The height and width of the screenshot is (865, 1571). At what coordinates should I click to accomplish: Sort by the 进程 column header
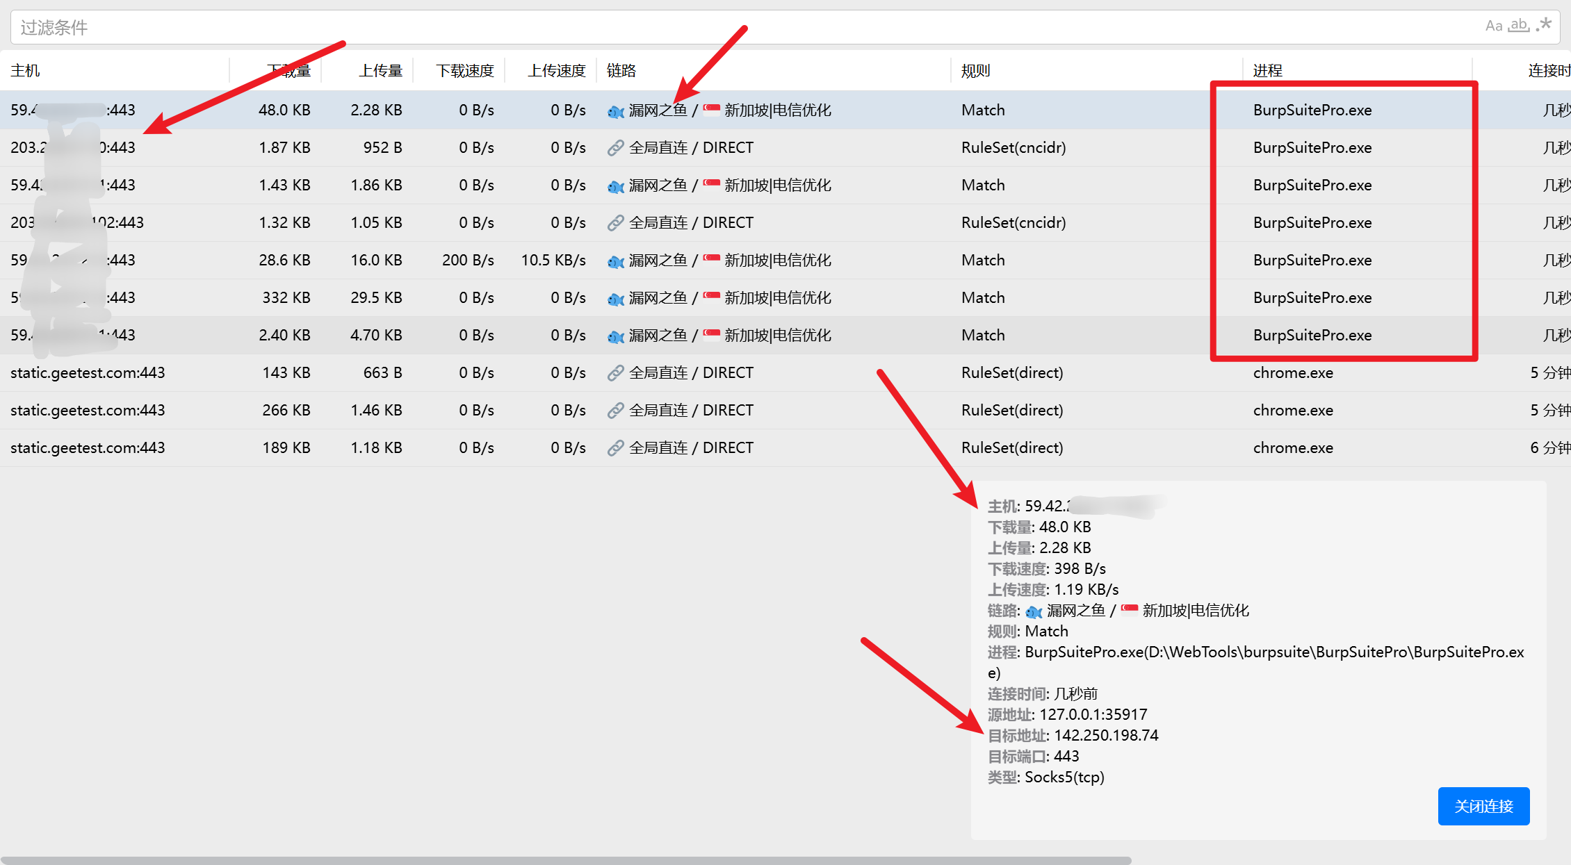(1268, 70)
